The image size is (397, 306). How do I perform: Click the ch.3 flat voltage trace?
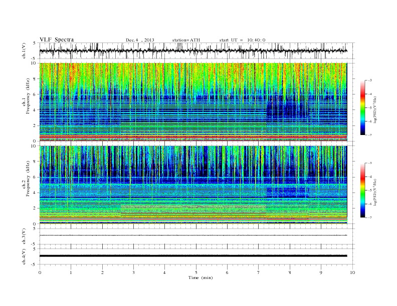(193, 235)
